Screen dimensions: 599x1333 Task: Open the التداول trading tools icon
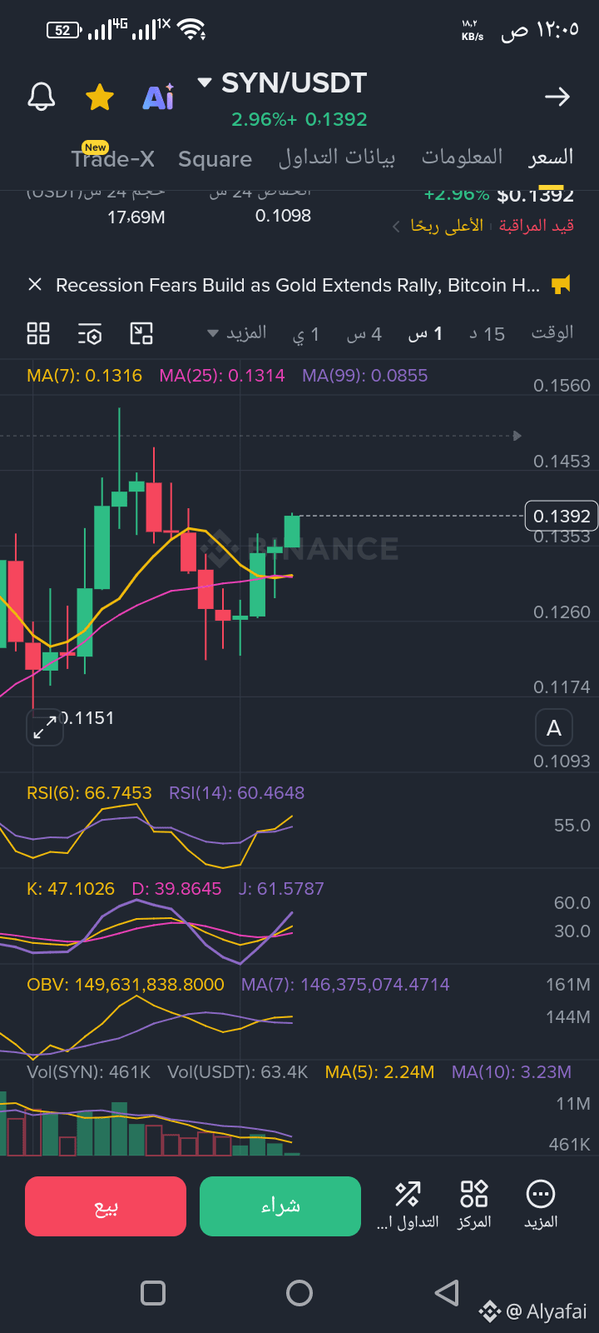[x=408, y=1206]
